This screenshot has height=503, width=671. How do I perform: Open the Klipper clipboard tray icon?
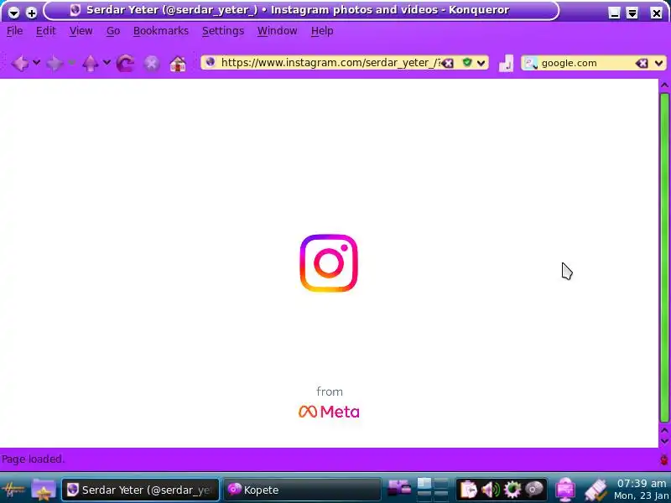[x=469, y=490]
